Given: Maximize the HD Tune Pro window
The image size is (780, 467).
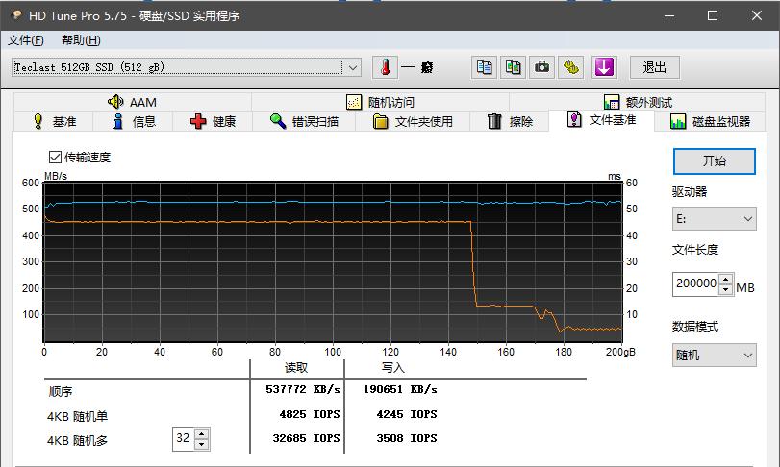Looking at the screenshot, I should (713, 15).
